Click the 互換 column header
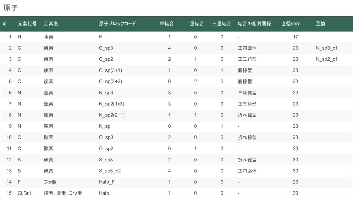Image resolution: width=353 pixels, height=199 pixels. (320, 24)
